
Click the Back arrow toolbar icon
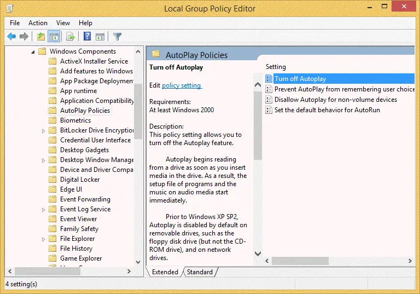11,36
